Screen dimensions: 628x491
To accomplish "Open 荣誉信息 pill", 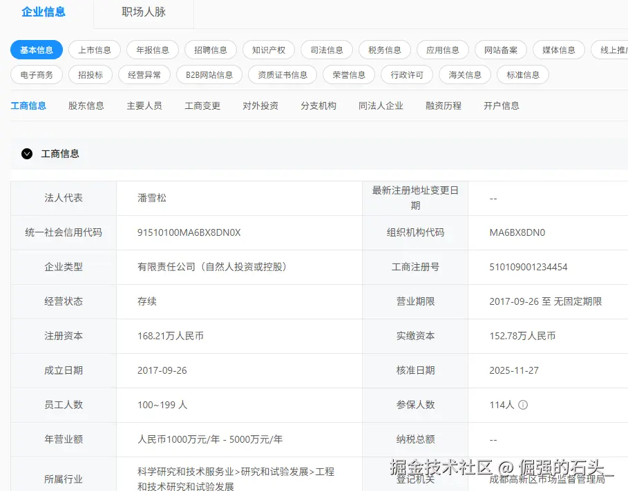I will [x=349, y=74].
